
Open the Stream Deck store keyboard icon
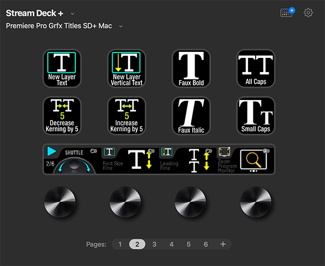[x=288, y=12]
